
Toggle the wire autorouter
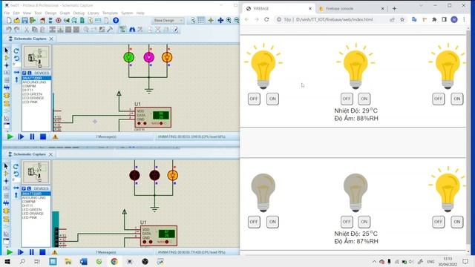coord(122,30)
